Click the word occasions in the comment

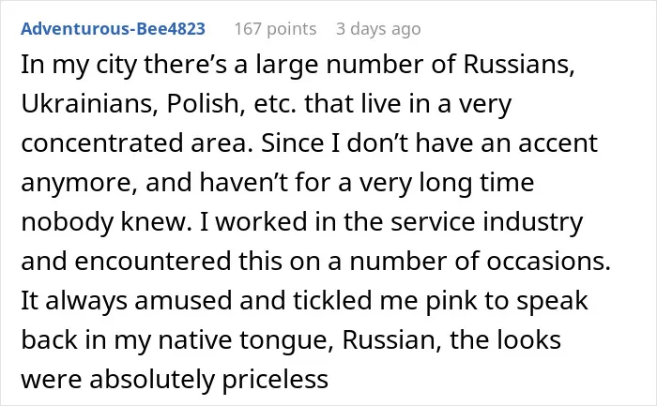pyautogui.click(x=548, y=262)
